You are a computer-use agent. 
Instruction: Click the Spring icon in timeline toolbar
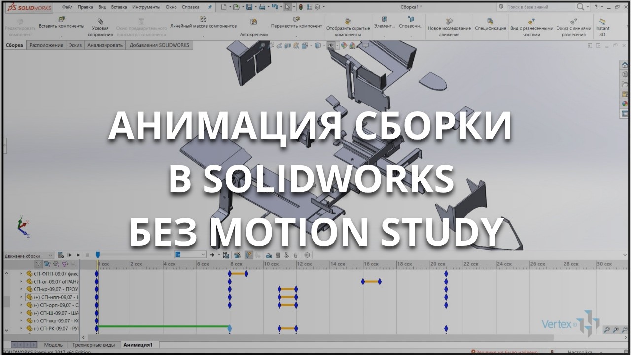[278, 255]
